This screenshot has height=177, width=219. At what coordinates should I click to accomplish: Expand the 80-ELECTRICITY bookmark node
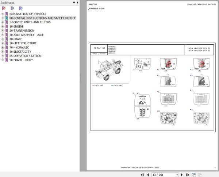pyautogui.click(x=2, y=52)
